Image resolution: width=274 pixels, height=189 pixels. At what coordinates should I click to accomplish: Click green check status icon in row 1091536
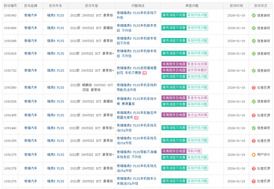(x=253, y=101)
